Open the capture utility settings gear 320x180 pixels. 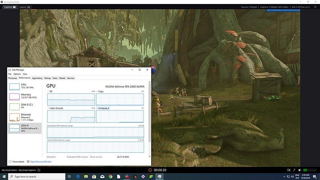tap(315, 7)
